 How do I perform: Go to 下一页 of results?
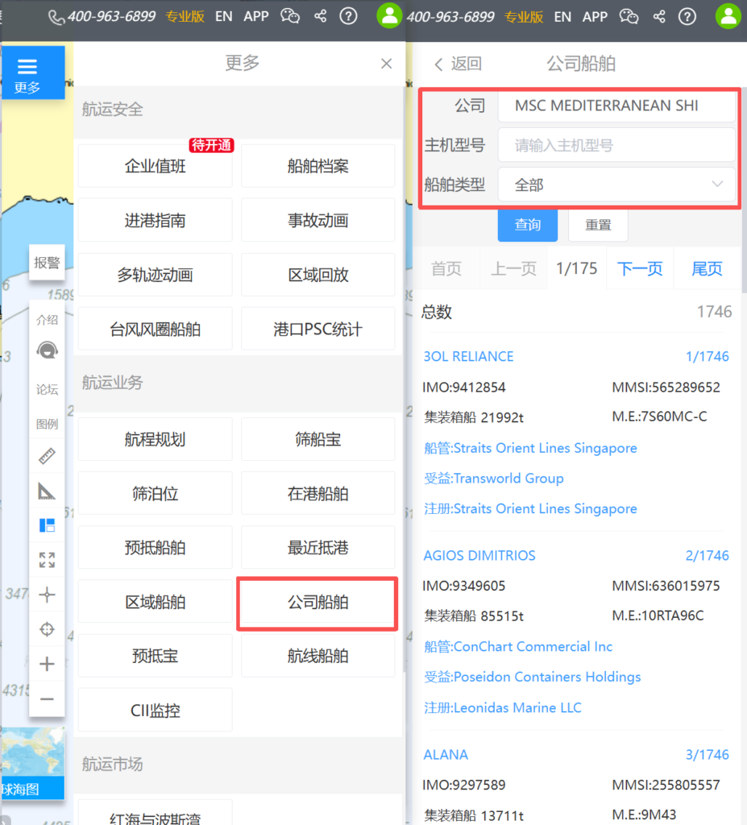click(640, 268)
